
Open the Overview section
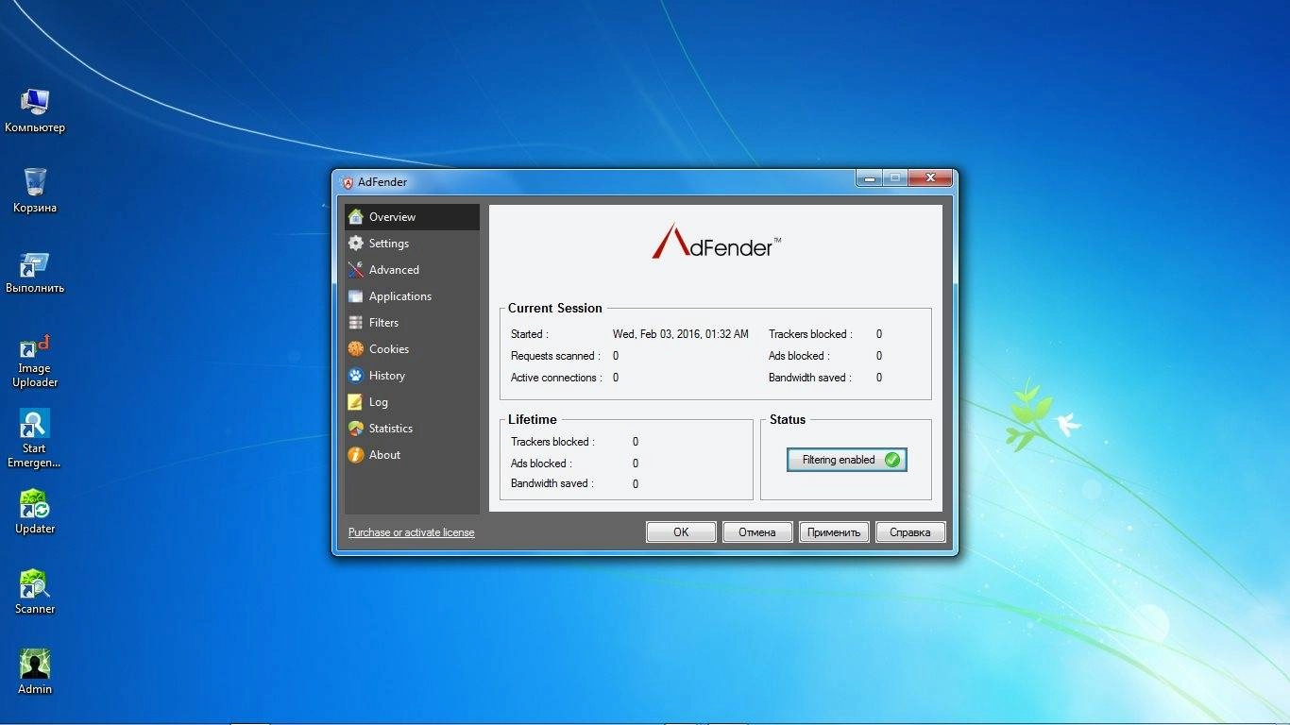click(412, 217)
